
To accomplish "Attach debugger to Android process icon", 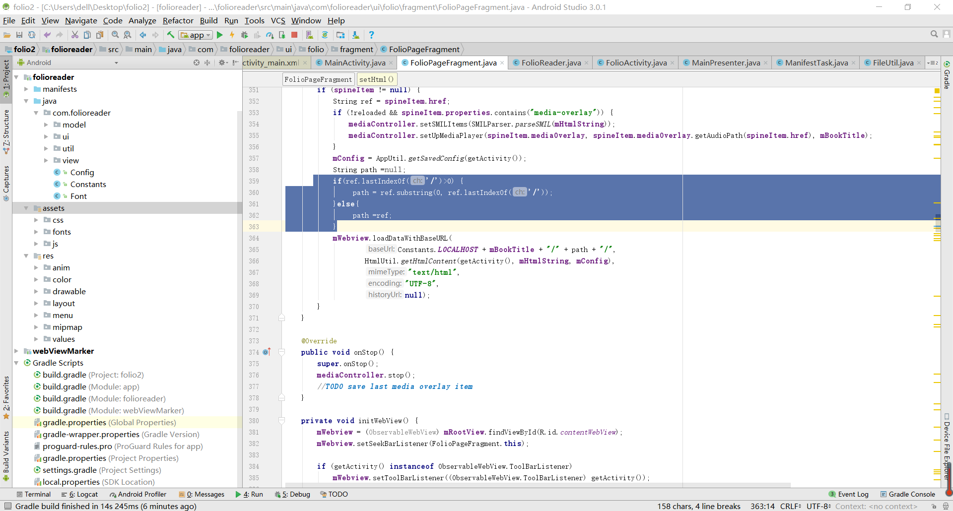I will tap(281, 35).
